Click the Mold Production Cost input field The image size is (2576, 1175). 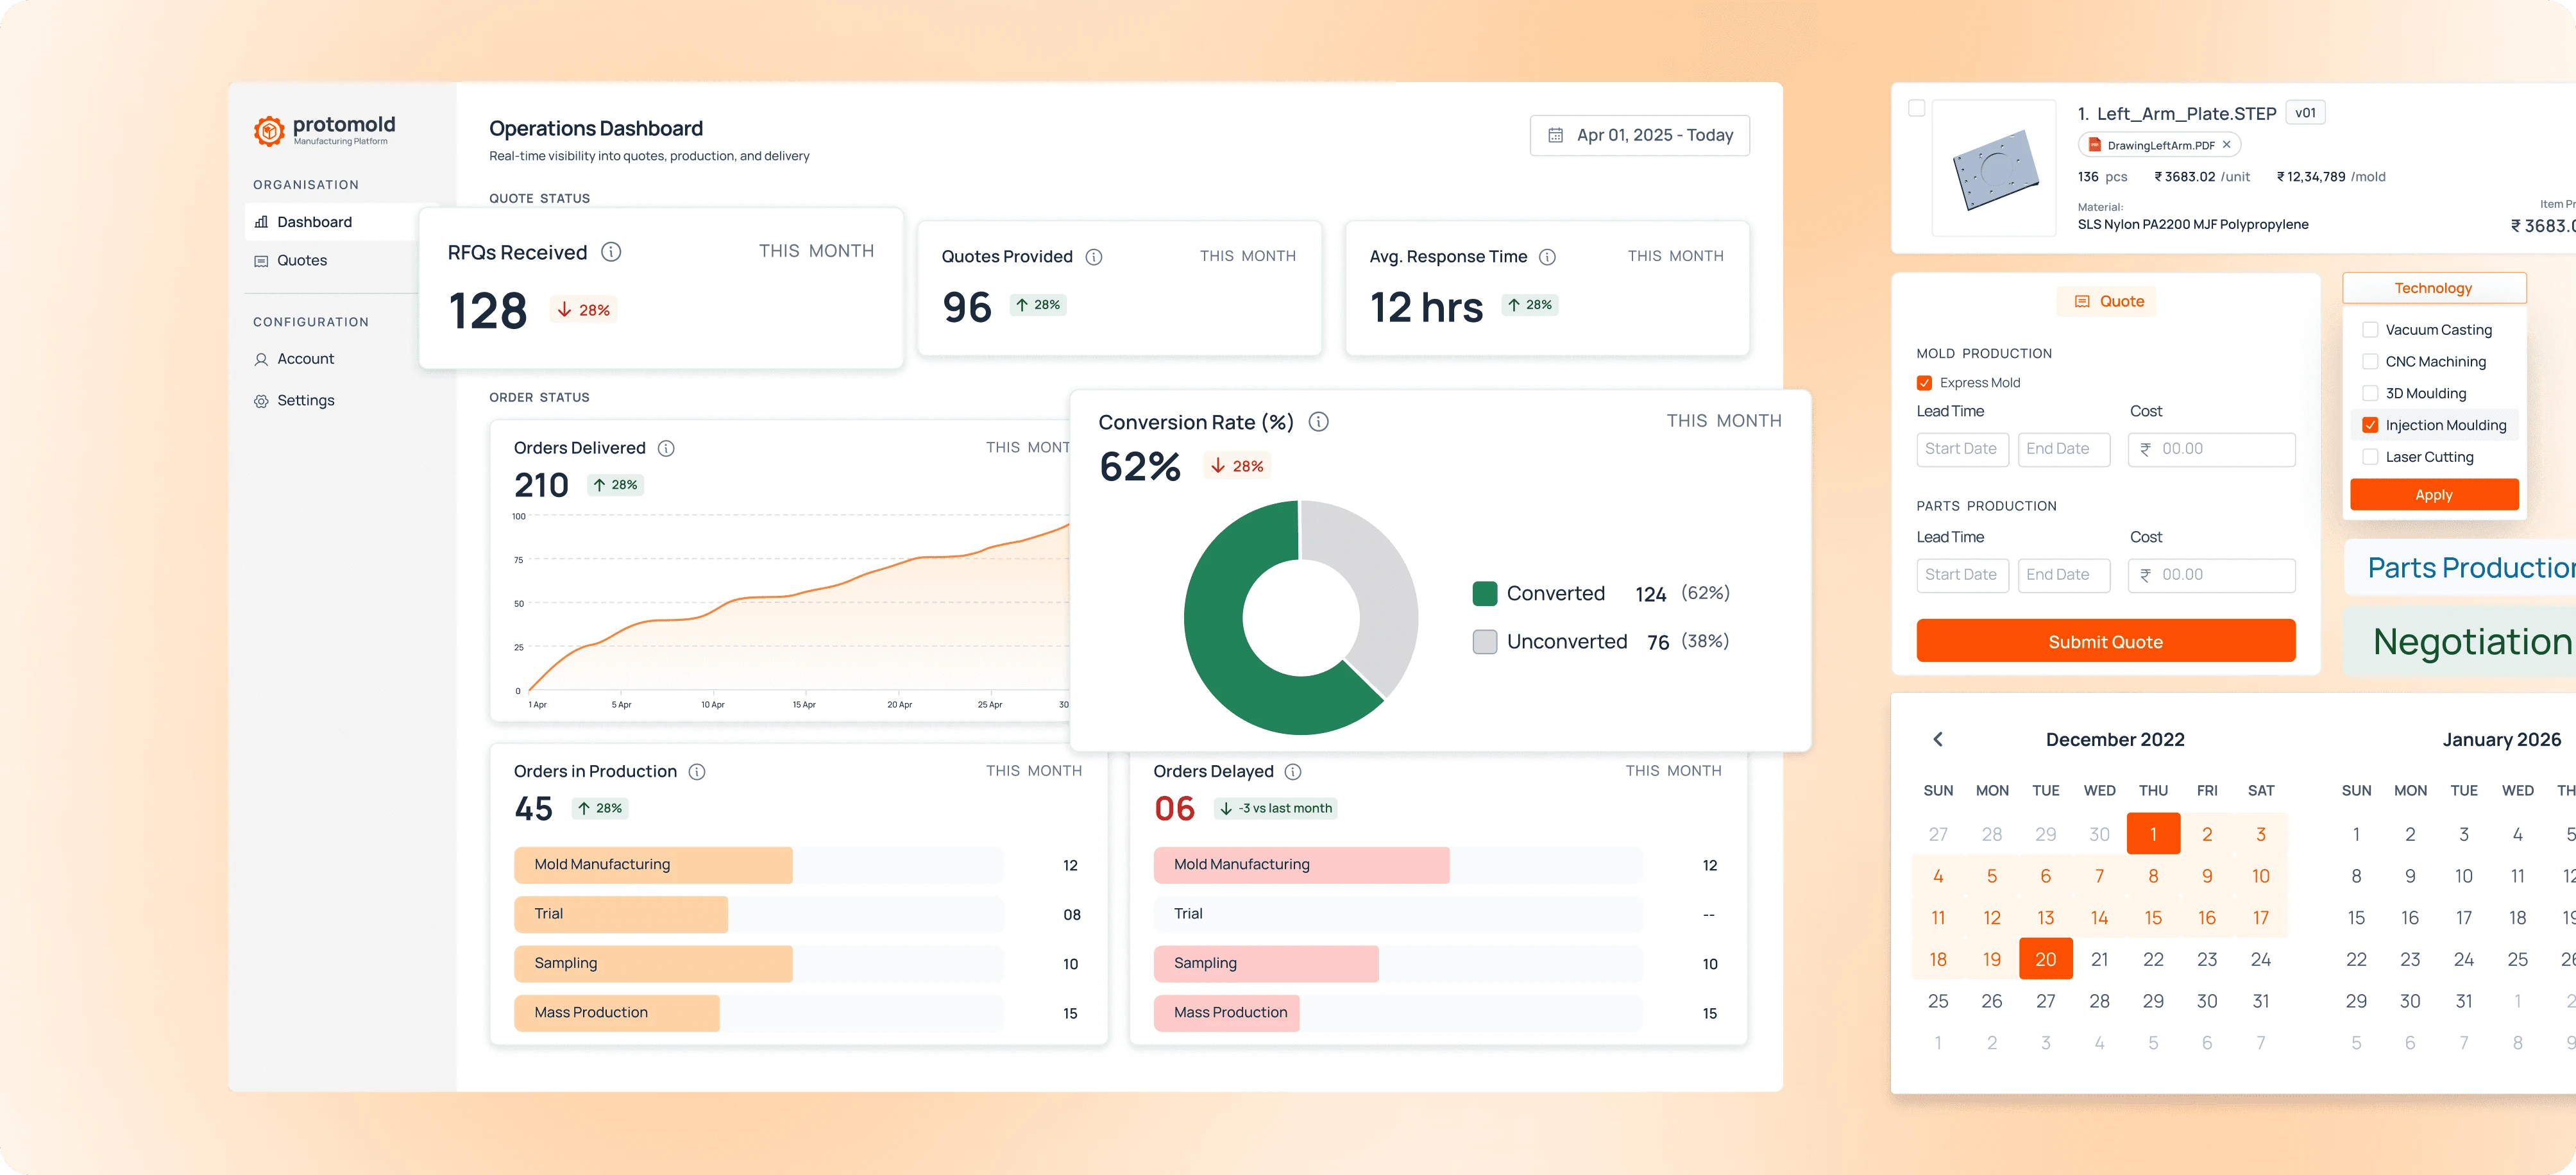point(2211,449)
